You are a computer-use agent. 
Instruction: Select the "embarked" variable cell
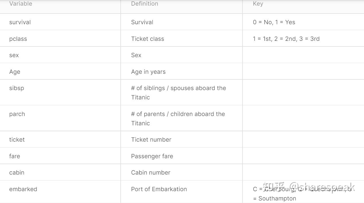[23, 189]
